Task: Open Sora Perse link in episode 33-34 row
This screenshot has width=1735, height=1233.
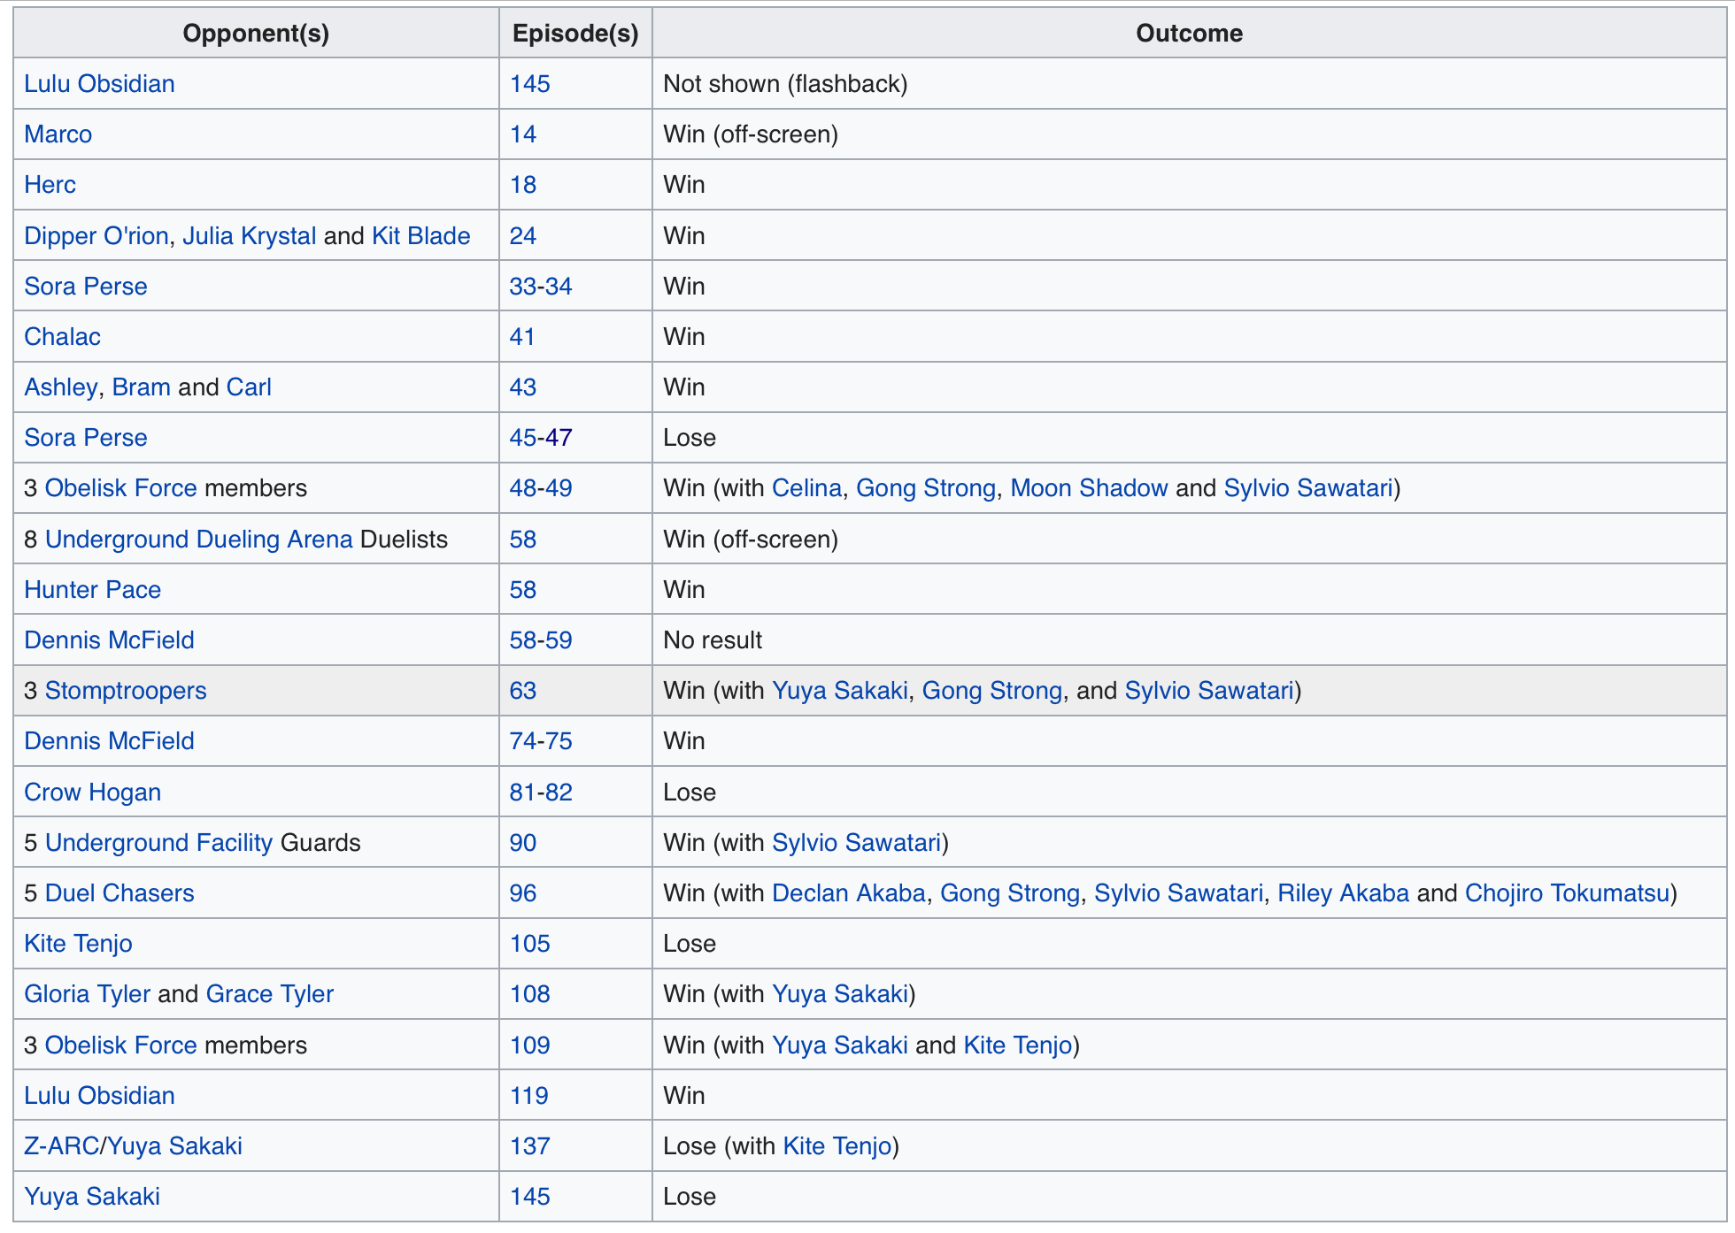Action: pos(85,287)
